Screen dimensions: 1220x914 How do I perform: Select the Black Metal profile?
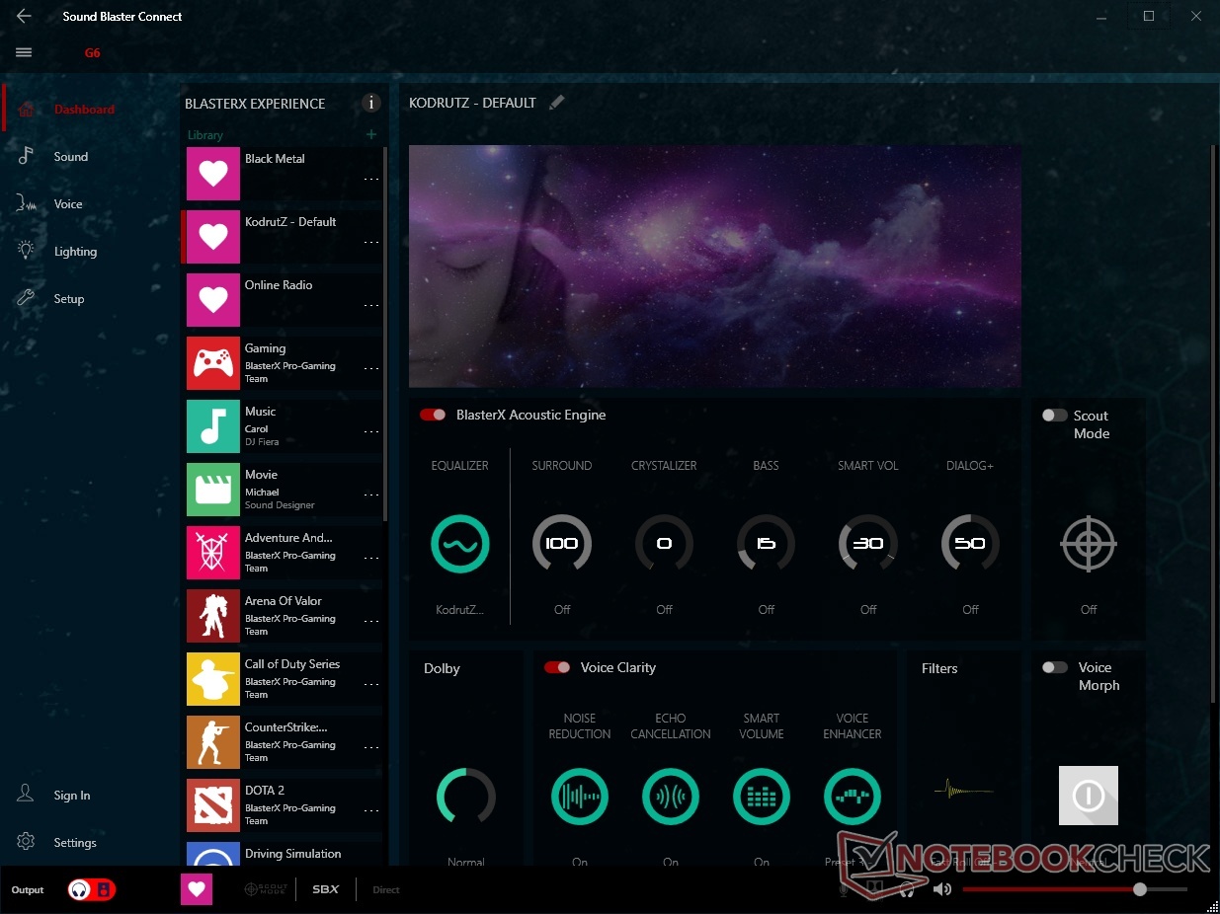[284, 174]
